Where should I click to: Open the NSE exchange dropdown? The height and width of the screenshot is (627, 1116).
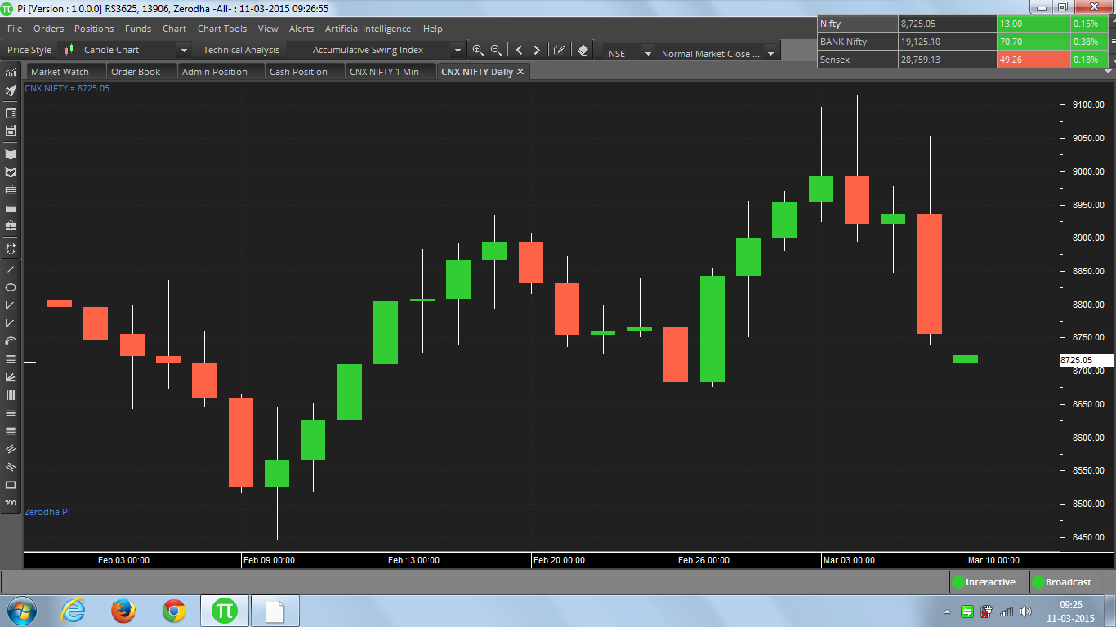(x=648, y=54)
